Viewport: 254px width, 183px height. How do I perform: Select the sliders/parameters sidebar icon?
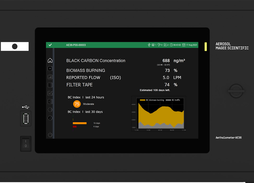pyautogui.click(x=50, y=102)
